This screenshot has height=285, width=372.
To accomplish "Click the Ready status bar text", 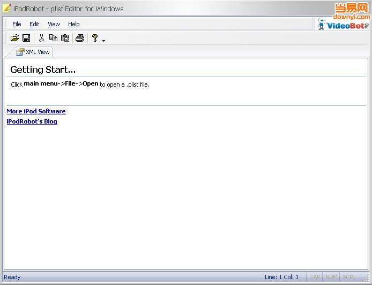I will pyautogui.click(x=12, y=277).
